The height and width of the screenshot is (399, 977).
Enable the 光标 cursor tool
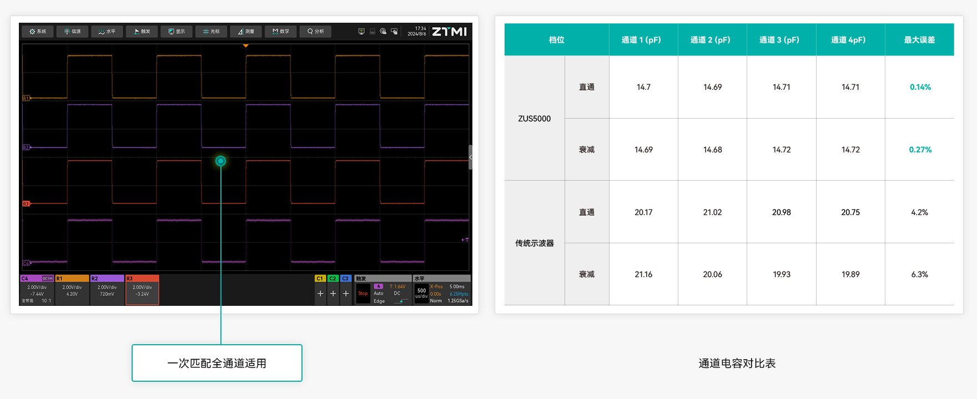coord(211,32)
